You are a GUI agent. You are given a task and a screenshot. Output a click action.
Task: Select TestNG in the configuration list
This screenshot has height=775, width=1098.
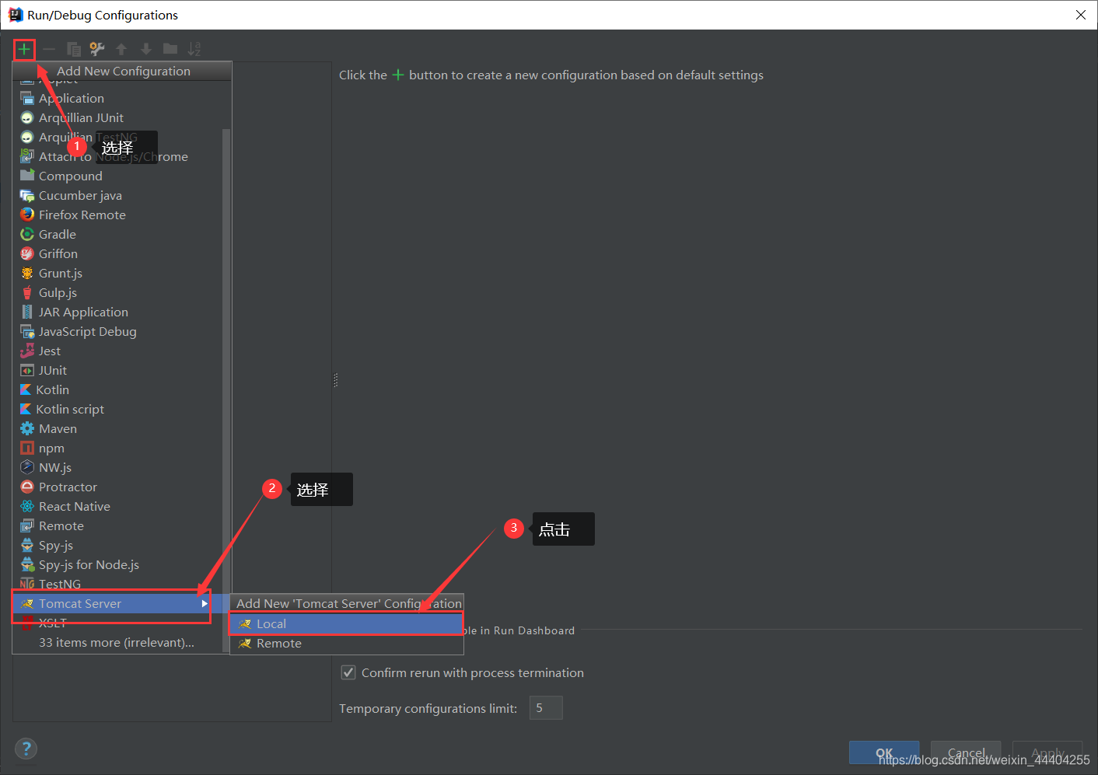pos(117,584)
